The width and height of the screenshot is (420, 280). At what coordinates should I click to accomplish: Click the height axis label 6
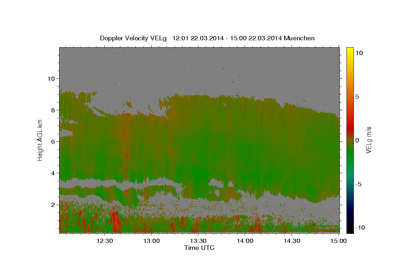[53, 142]
